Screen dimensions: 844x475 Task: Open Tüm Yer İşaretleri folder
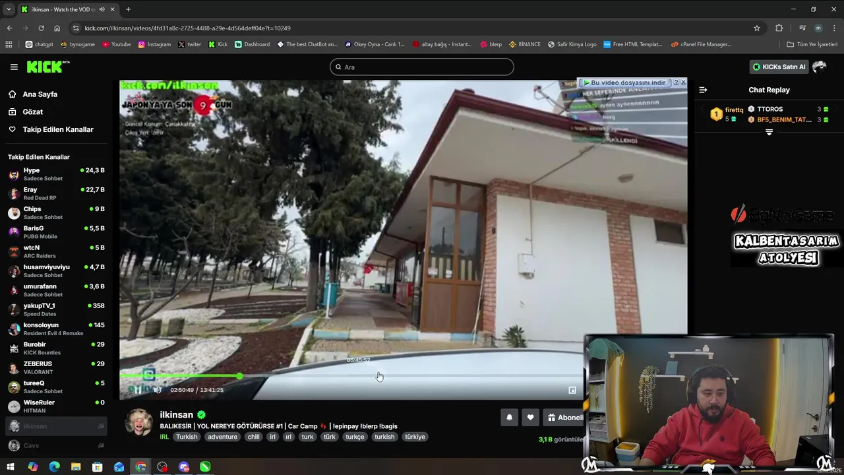click(x=812, y=44)
